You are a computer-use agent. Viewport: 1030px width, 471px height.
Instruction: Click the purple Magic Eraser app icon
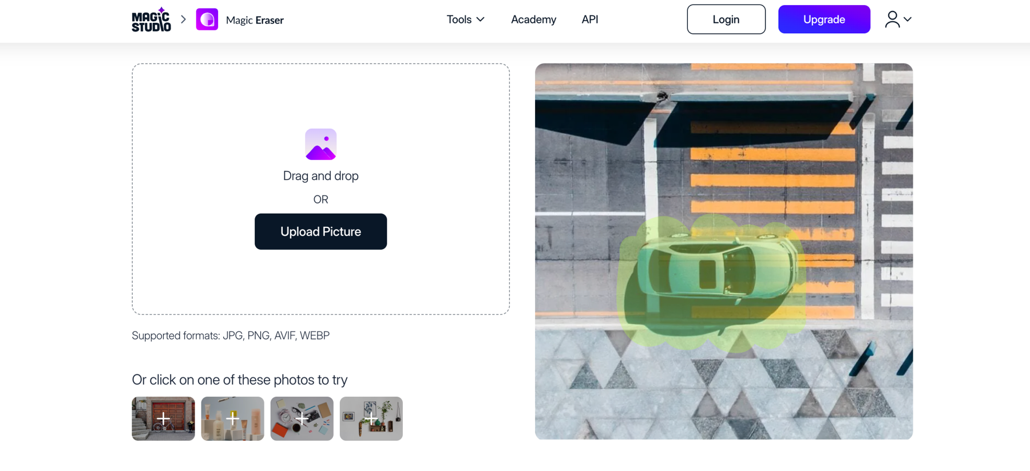pos(207,19)
